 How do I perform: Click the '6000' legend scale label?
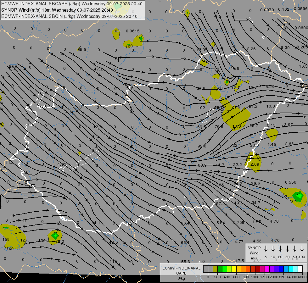303,277
